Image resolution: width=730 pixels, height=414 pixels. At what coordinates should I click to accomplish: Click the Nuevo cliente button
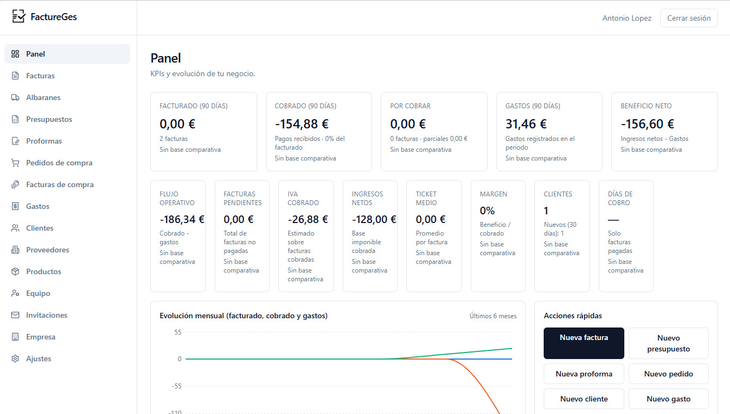[x=584, y=399]
